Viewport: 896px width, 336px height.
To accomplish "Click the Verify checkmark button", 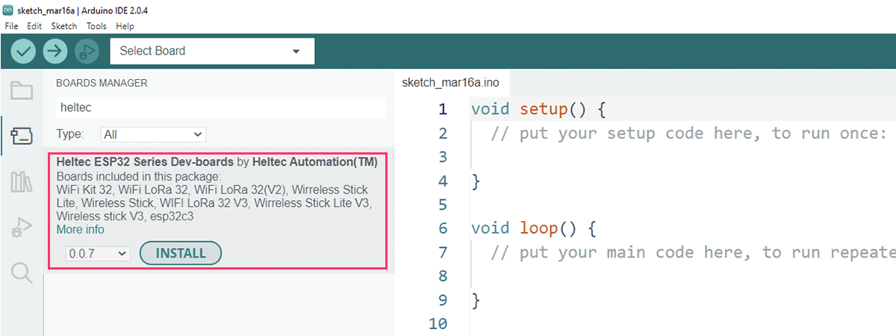I will tap(24, 51).
